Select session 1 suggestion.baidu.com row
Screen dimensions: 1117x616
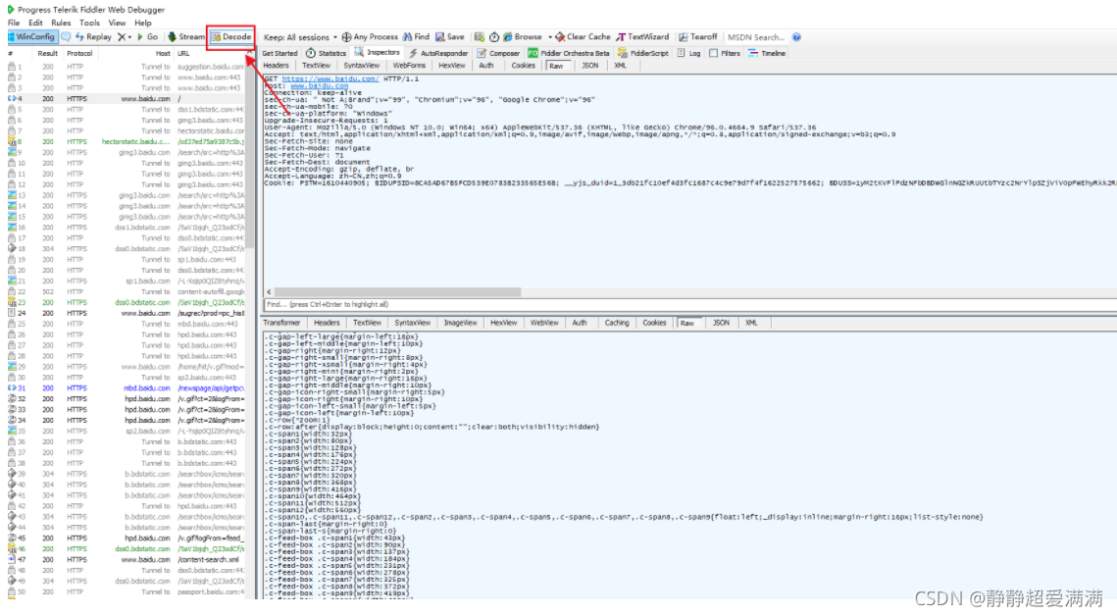[127, 67]
